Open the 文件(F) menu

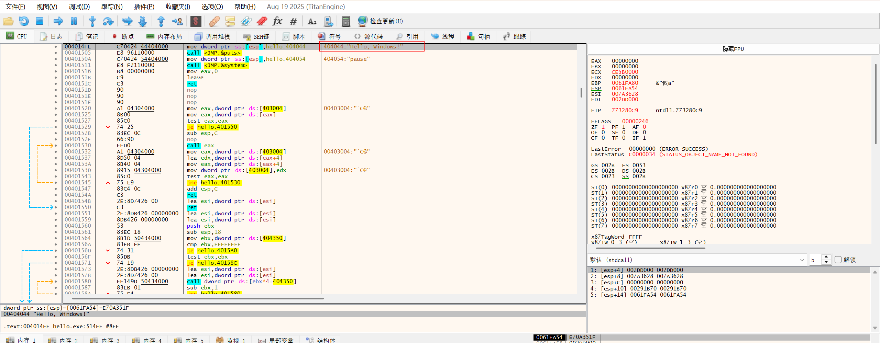15,7
